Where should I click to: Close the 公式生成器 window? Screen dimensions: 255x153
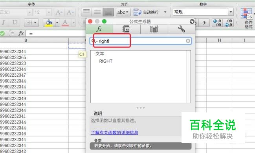(90, 22)
